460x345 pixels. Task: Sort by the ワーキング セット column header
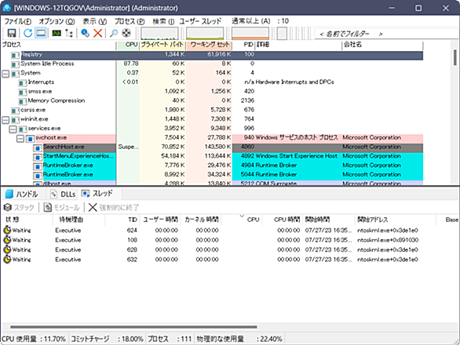coord(209,45)
